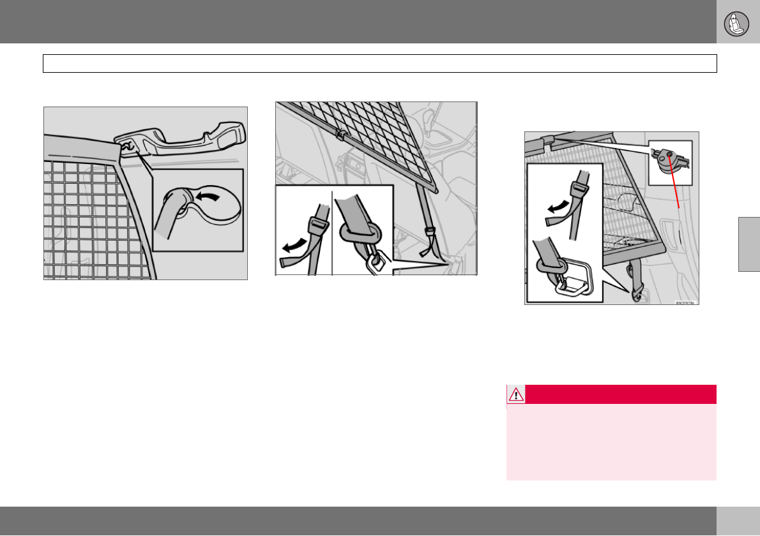760x536 pixels.
Task: Click the red pointer line in the right figure
Action: [x=674, y=182]
